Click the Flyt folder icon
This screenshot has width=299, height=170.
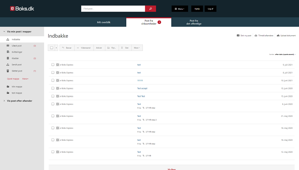pos(108,48)
